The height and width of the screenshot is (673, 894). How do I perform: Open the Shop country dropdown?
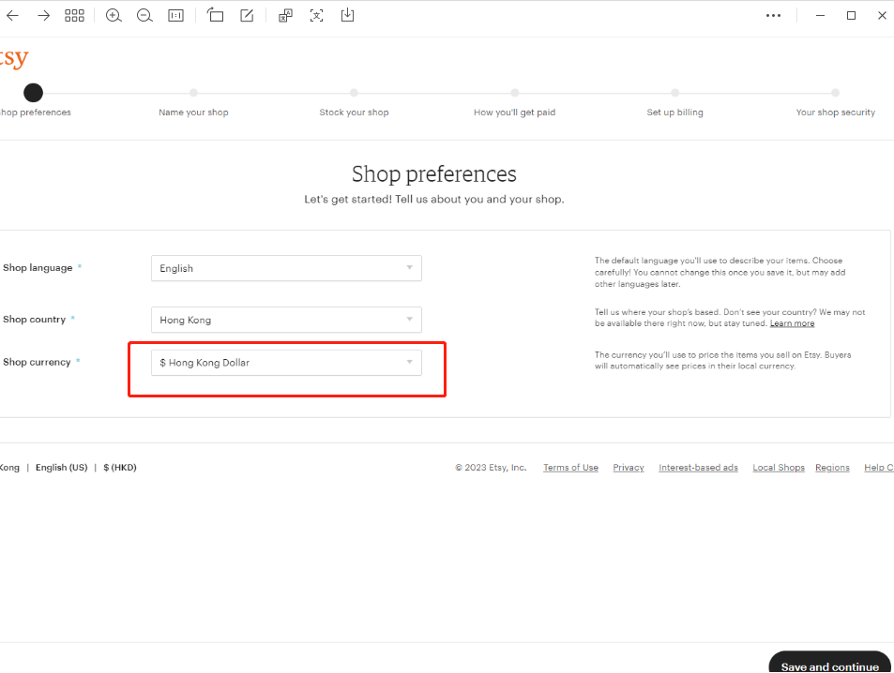286,320
